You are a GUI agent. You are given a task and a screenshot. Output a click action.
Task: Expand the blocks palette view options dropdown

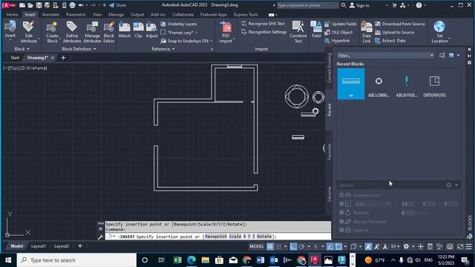(x=458, y=56)
